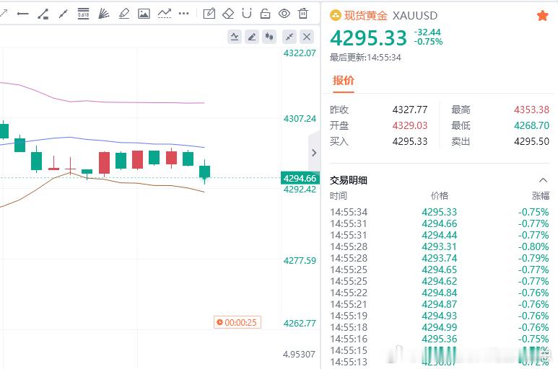558x369 pixels.
Task: Click the 最低 value 4268.70
Action: (x=531, y=125)
